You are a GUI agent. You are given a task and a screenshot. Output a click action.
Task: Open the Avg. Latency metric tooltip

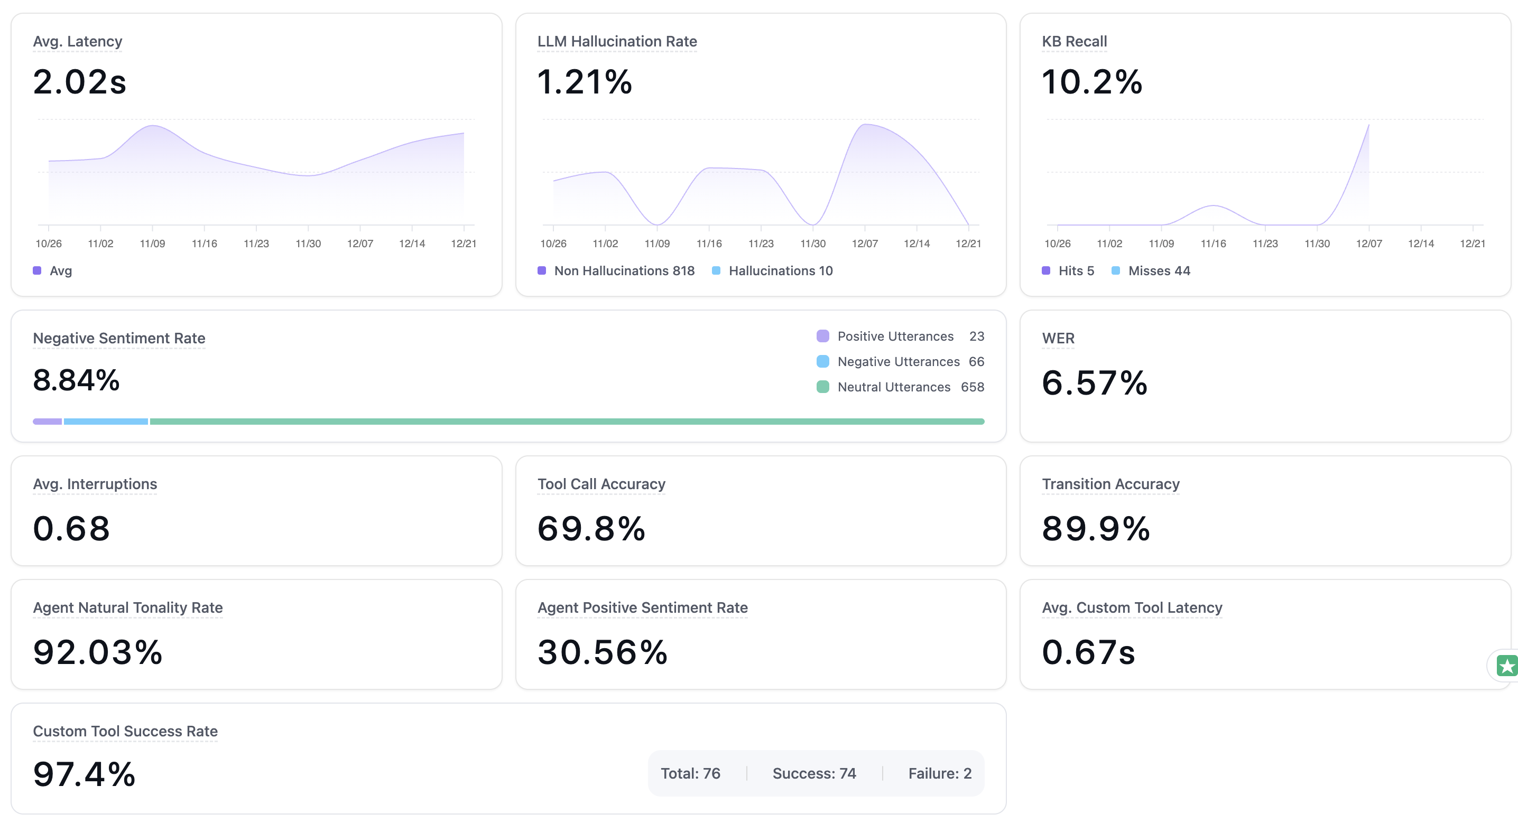coord(77,41)
